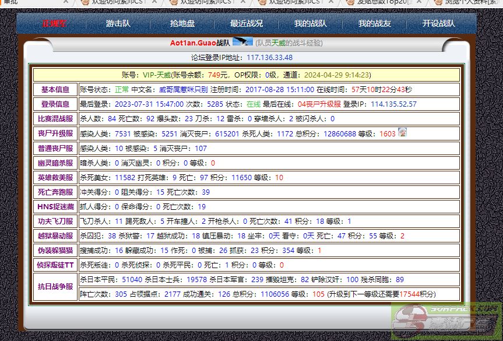Select the 基本信息 row header
The image size is (503, 341).
point(55,90)
